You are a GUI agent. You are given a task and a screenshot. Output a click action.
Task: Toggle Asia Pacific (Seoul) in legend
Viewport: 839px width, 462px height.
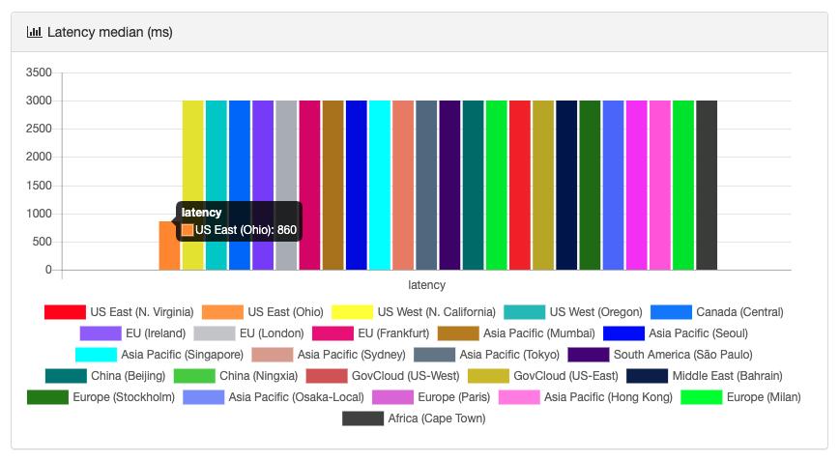(623, 333)
